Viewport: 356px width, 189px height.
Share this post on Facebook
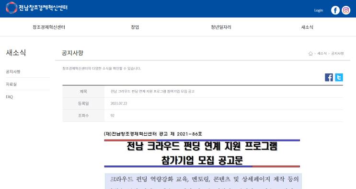pyautogui.click(x=329, y=77)
